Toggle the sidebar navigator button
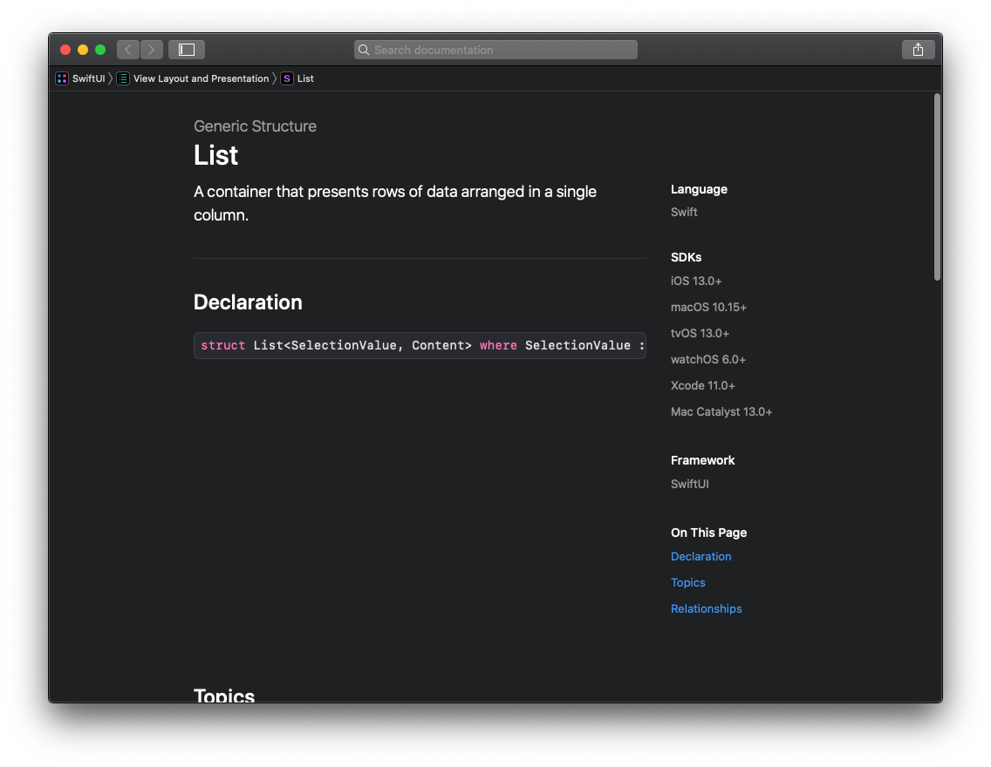 click(x=187, y=49)
